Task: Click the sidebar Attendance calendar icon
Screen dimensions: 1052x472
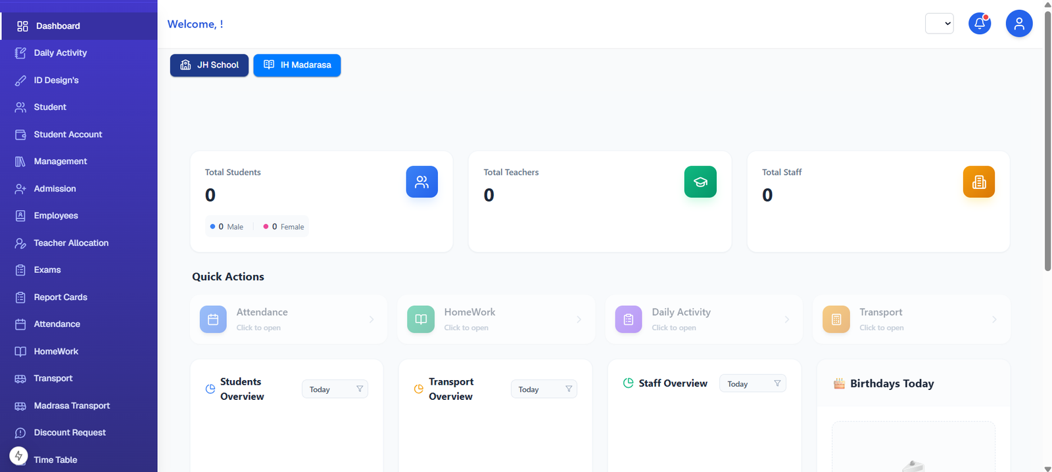Action: [20, 324]
